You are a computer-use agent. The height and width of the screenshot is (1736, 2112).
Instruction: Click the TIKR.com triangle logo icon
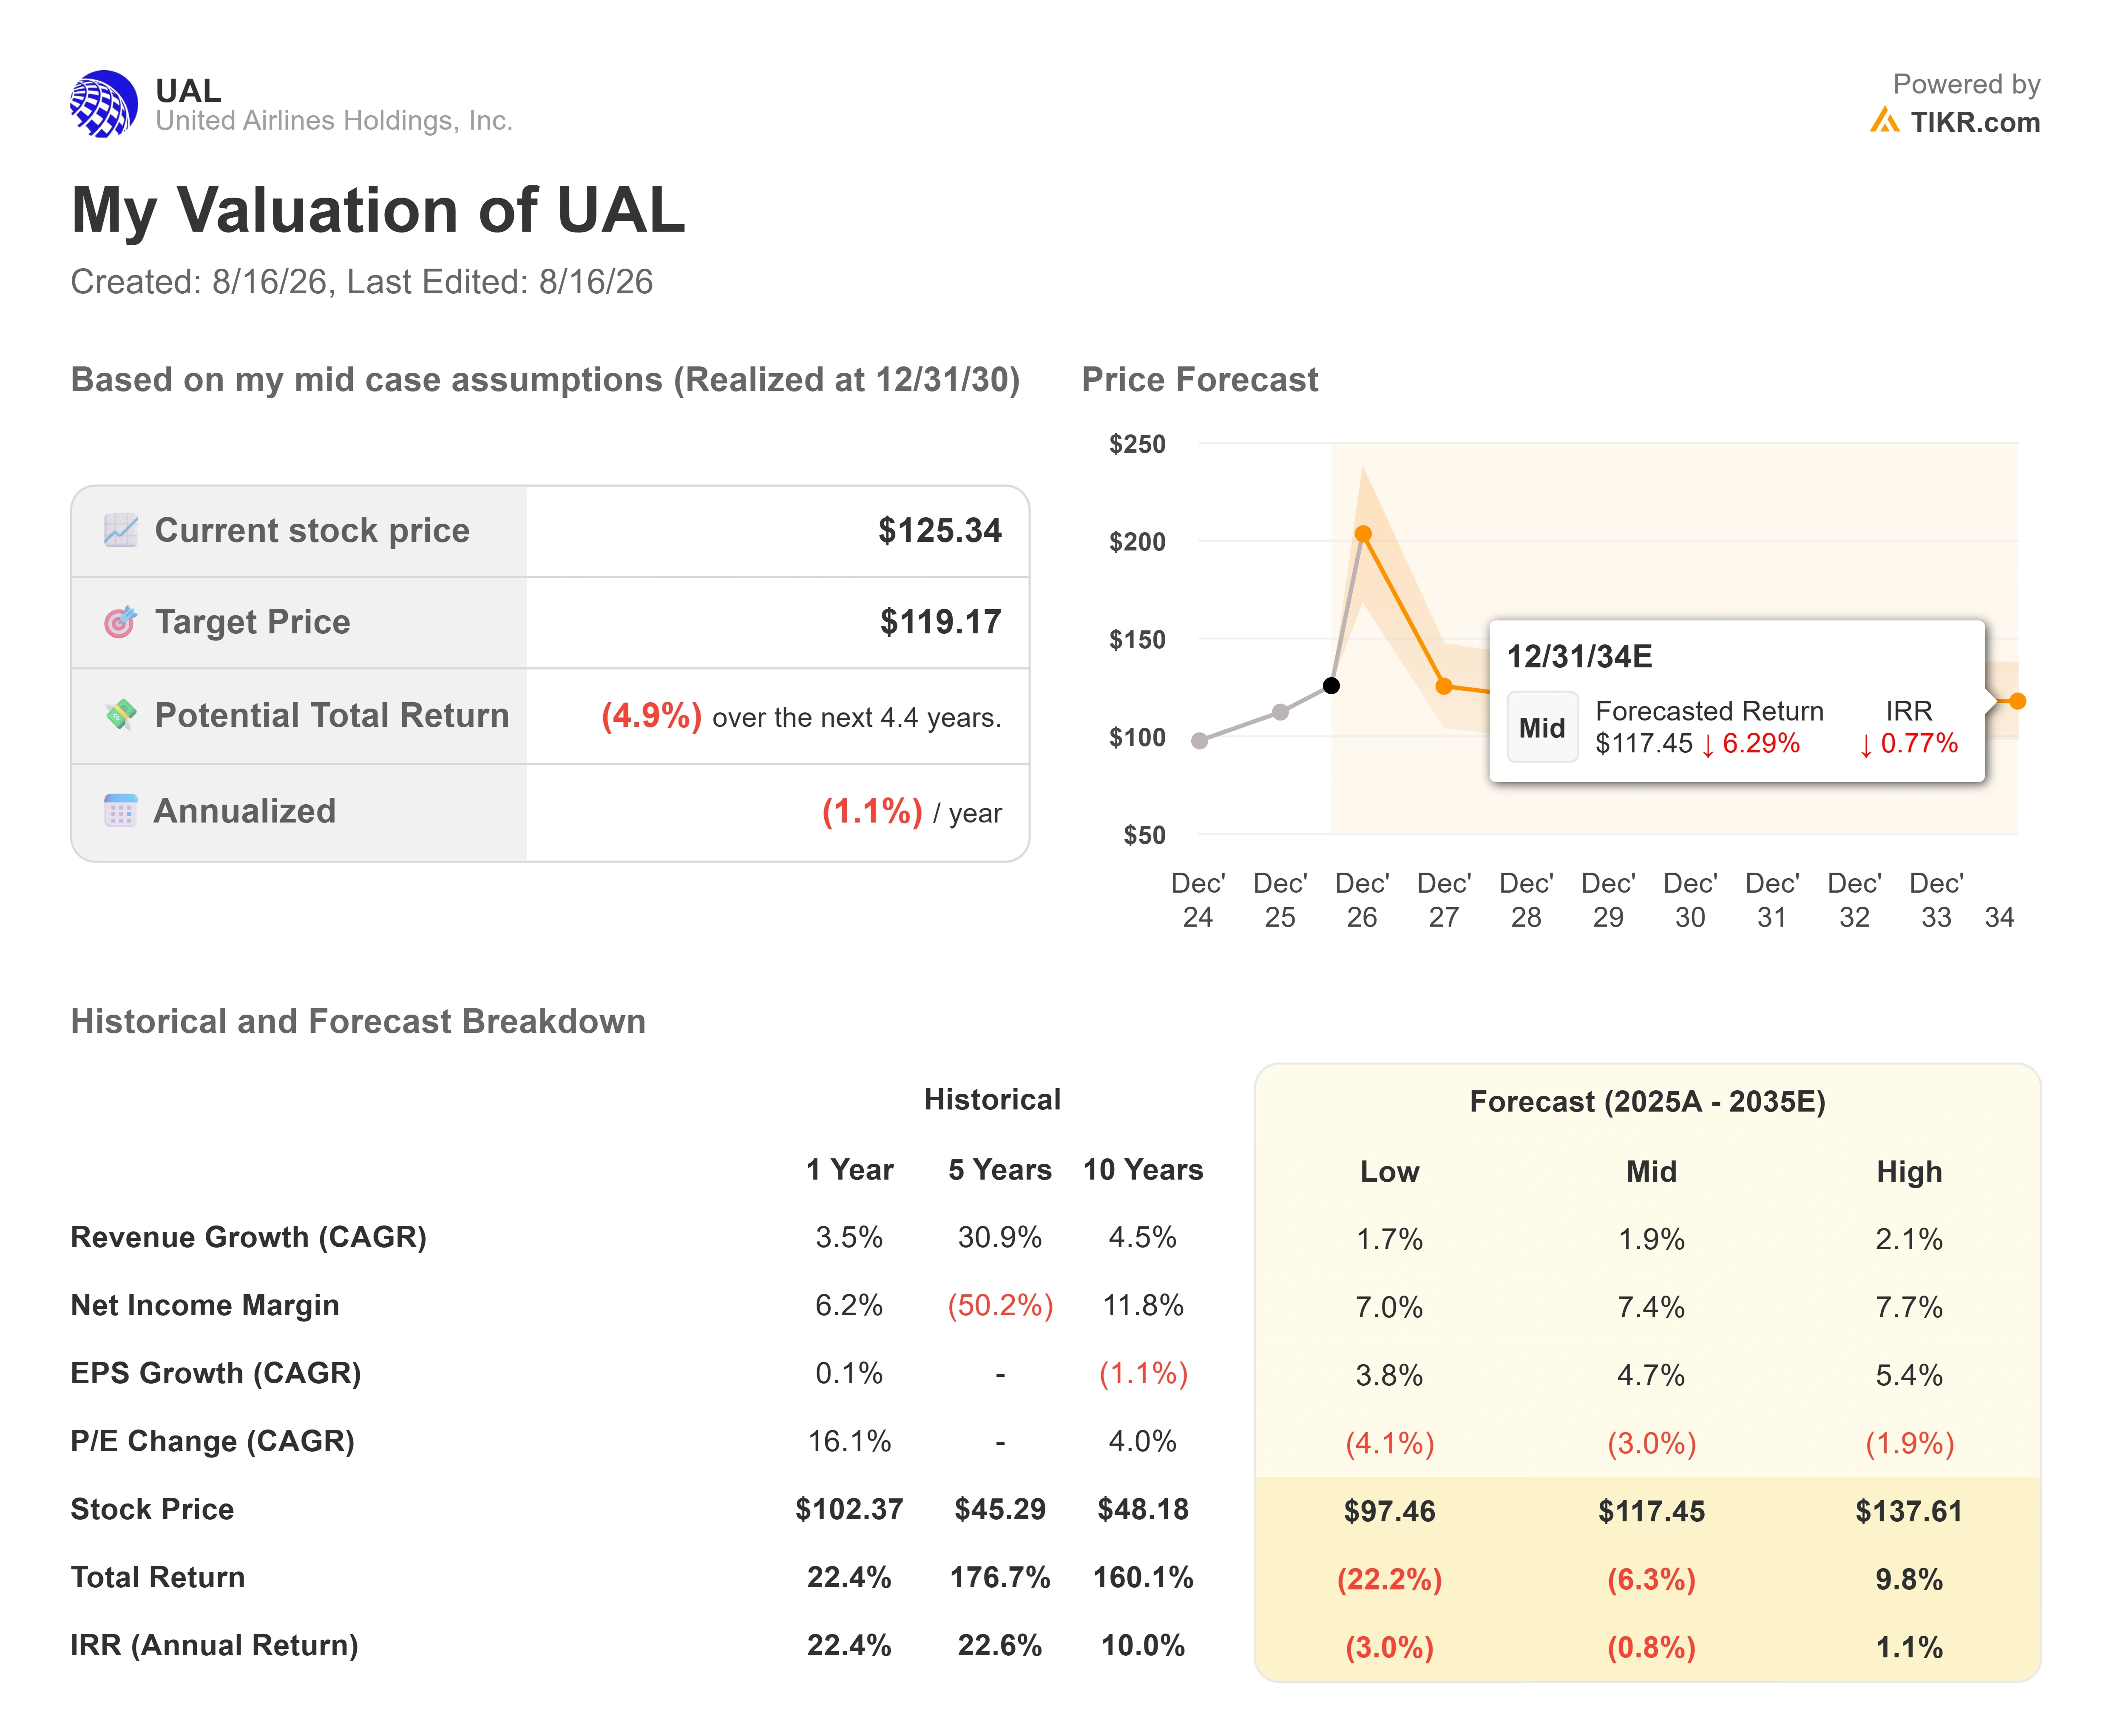click(1884, 121)
